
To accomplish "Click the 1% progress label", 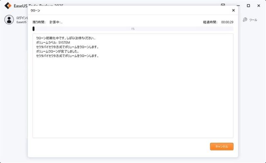I will pos(133,29).
